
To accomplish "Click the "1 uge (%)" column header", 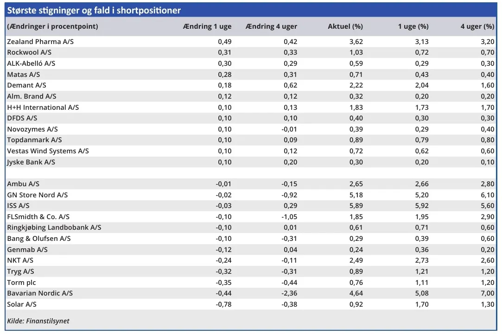I will pyautogui.click(x=413, y=26).
